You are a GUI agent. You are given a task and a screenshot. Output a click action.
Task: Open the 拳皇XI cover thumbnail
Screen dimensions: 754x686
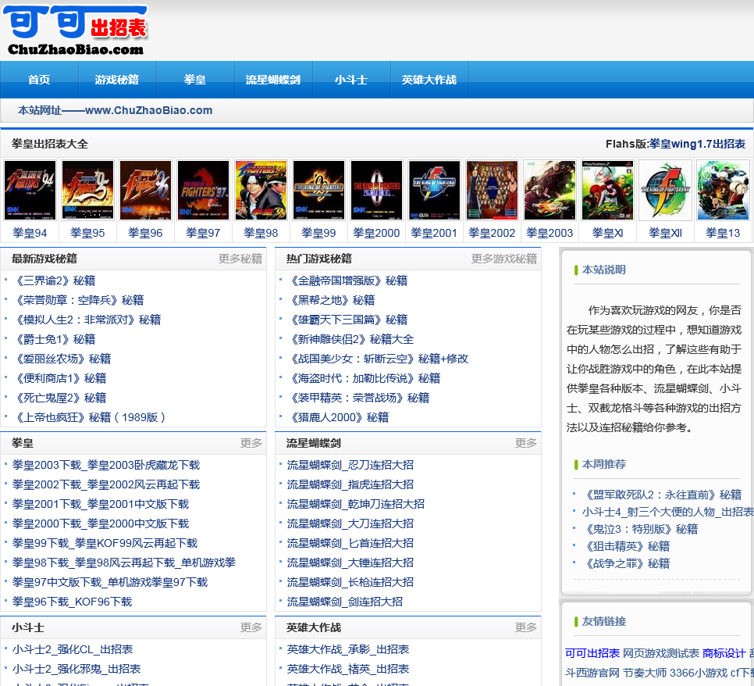607,191
